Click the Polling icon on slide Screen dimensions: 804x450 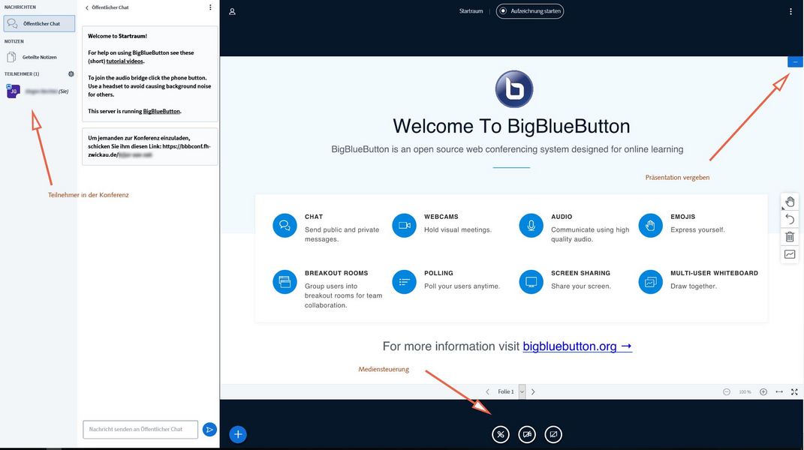coord(404,282)
